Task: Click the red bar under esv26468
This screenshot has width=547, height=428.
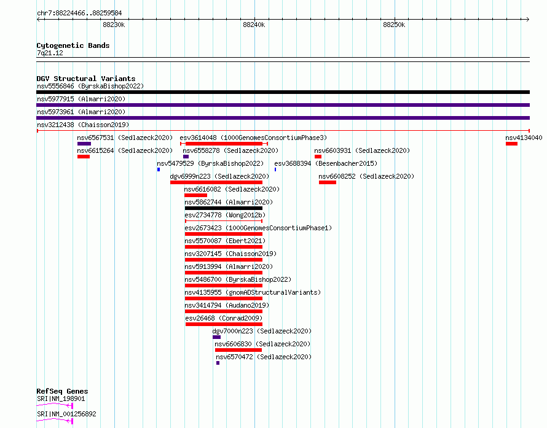Action: point(224,324)
